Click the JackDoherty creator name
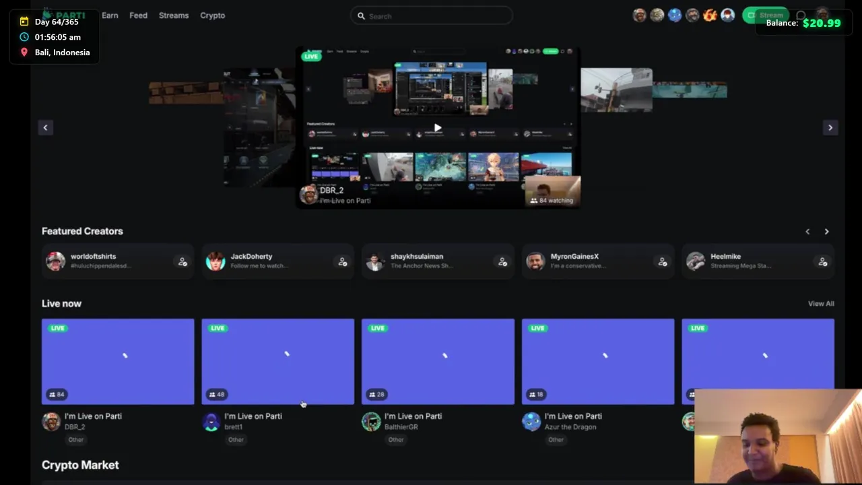This screenshot has width=862, height=485. point(251,257)
